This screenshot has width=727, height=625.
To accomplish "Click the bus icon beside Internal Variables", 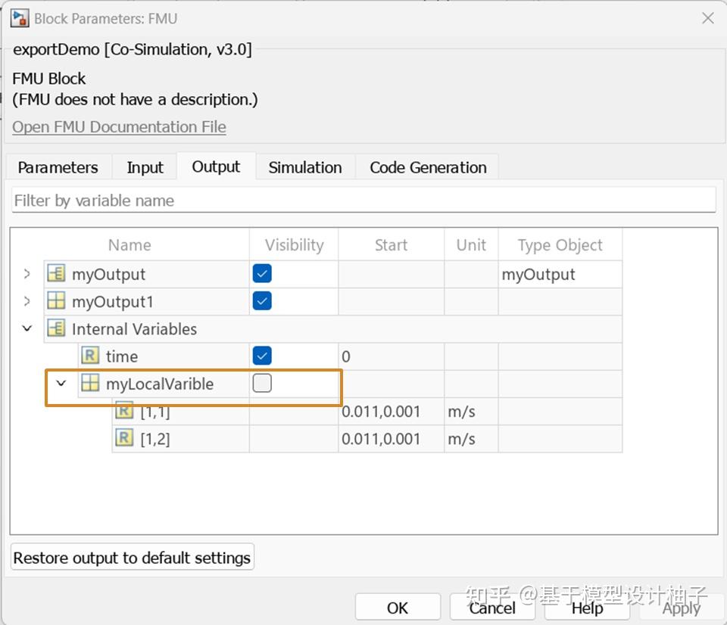I will (x=56, y=328).
